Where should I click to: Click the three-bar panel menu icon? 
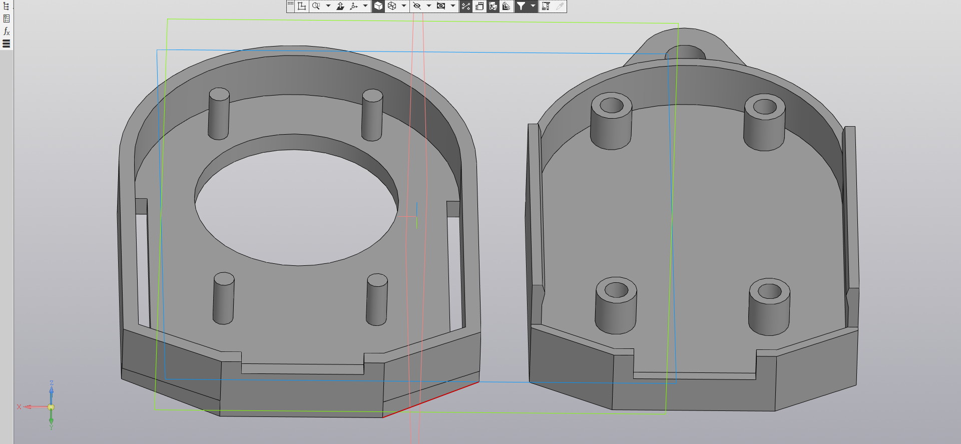[7, 44]
